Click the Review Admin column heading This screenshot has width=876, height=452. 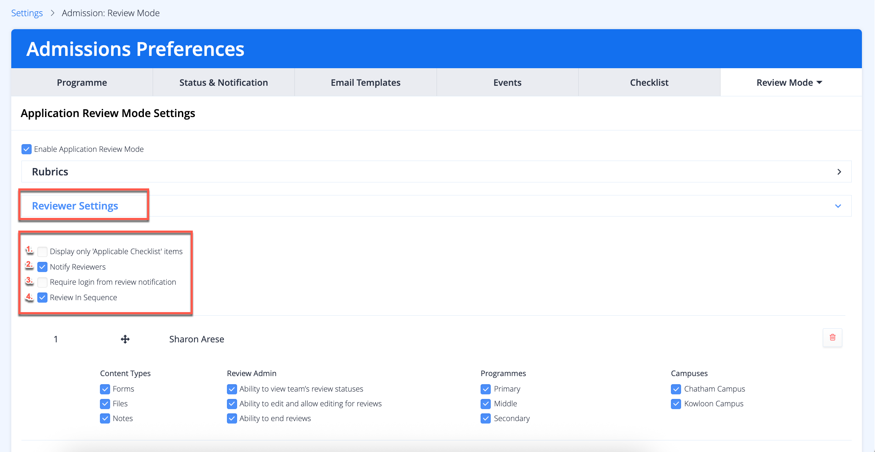pos(252,373)
